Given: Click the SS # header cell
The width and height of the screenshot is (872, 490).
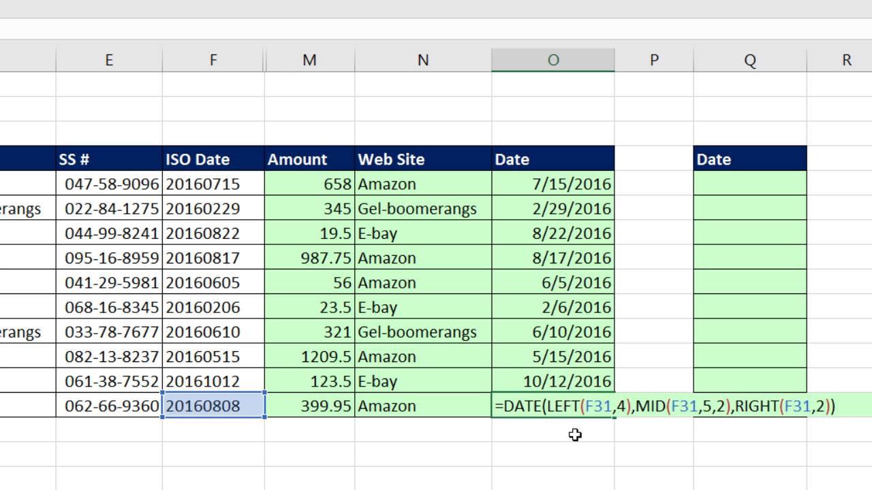Looking at the screenshot, I should point(109,159).
